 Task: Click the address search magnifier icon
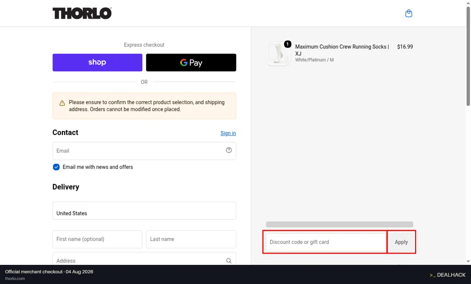tap(229, 260)
